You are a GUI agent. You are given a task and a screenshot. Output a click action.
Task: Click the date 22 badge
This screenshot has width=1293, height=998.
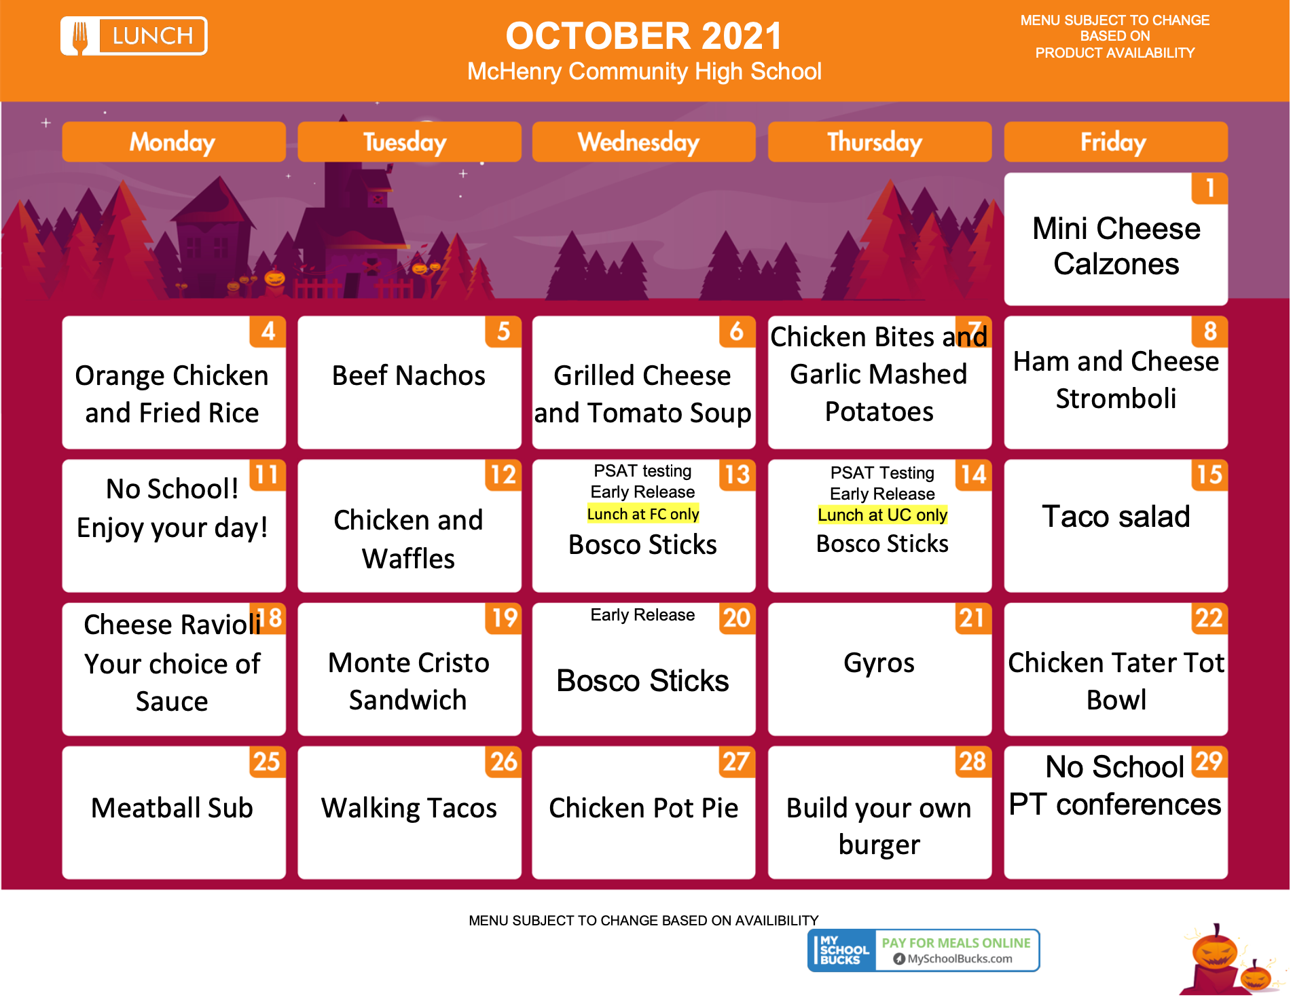coord(1209,618)
